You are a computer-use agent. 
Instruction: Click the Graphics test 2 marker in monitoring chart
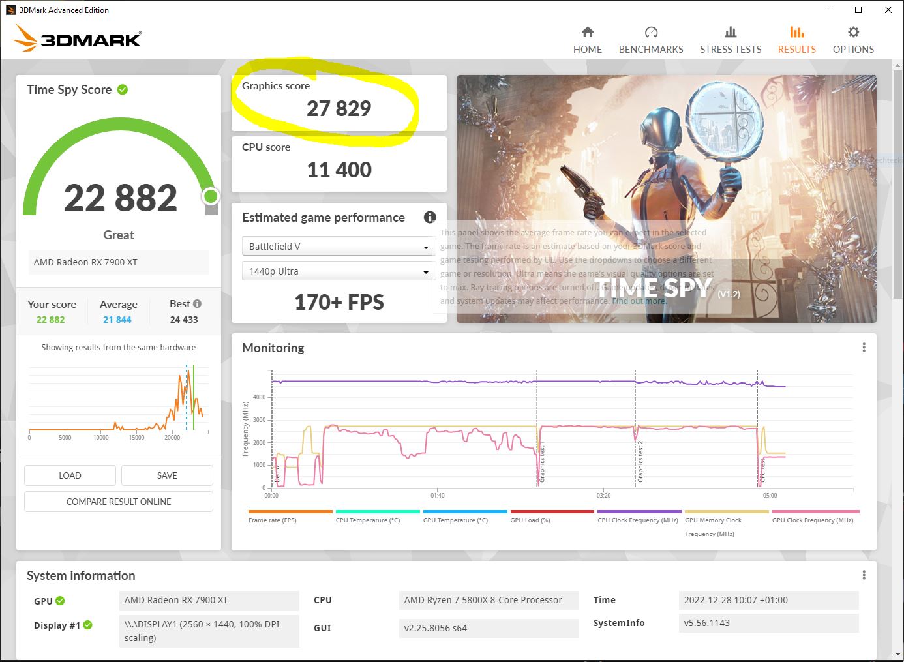click(640, 462)
